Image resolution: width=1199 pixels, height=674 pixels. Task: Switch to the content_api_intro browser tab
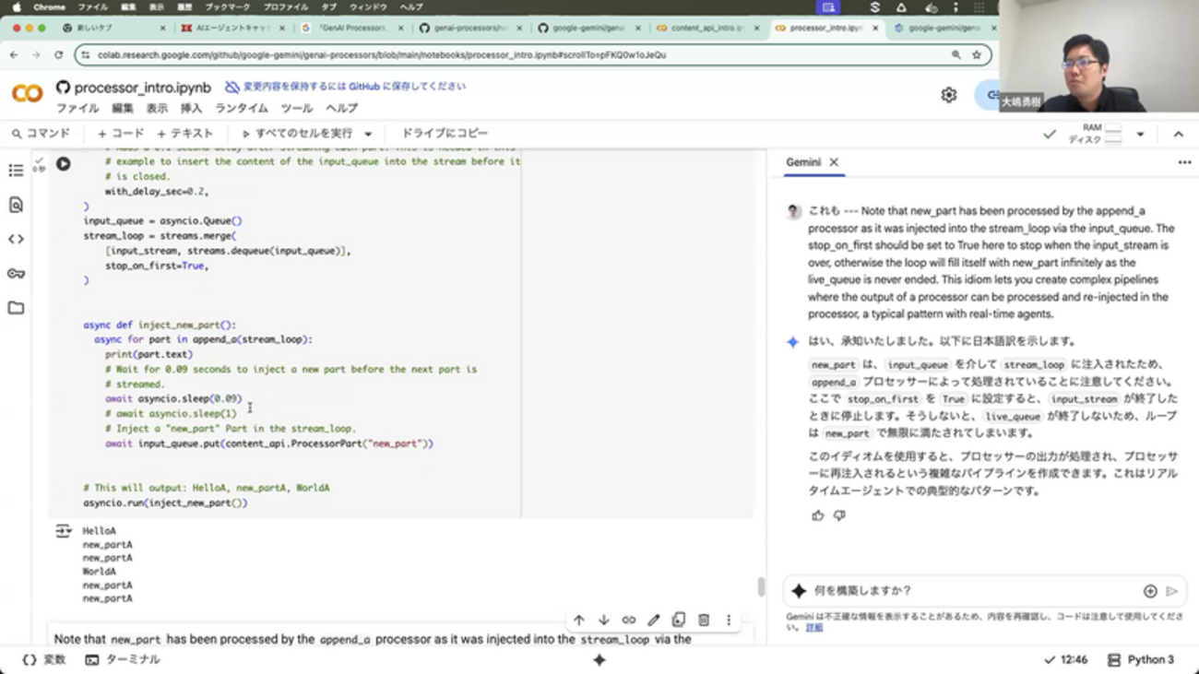pos(707,29)
